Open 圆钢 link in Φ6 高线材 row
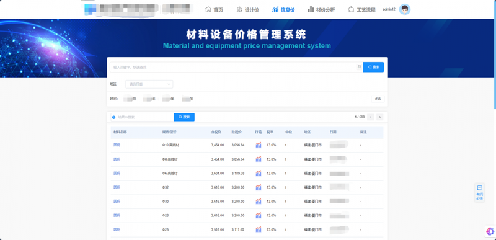 pyautogui.click(x=117, y=173)
